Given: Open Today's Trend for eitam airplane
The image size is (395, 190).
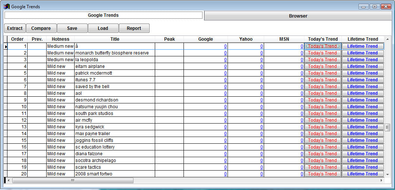Looking at the screenshot, I should coord(323,66).
